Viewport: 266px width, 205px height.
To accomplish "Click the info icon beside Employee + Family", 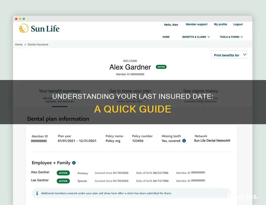I will (x=74, y=163).
